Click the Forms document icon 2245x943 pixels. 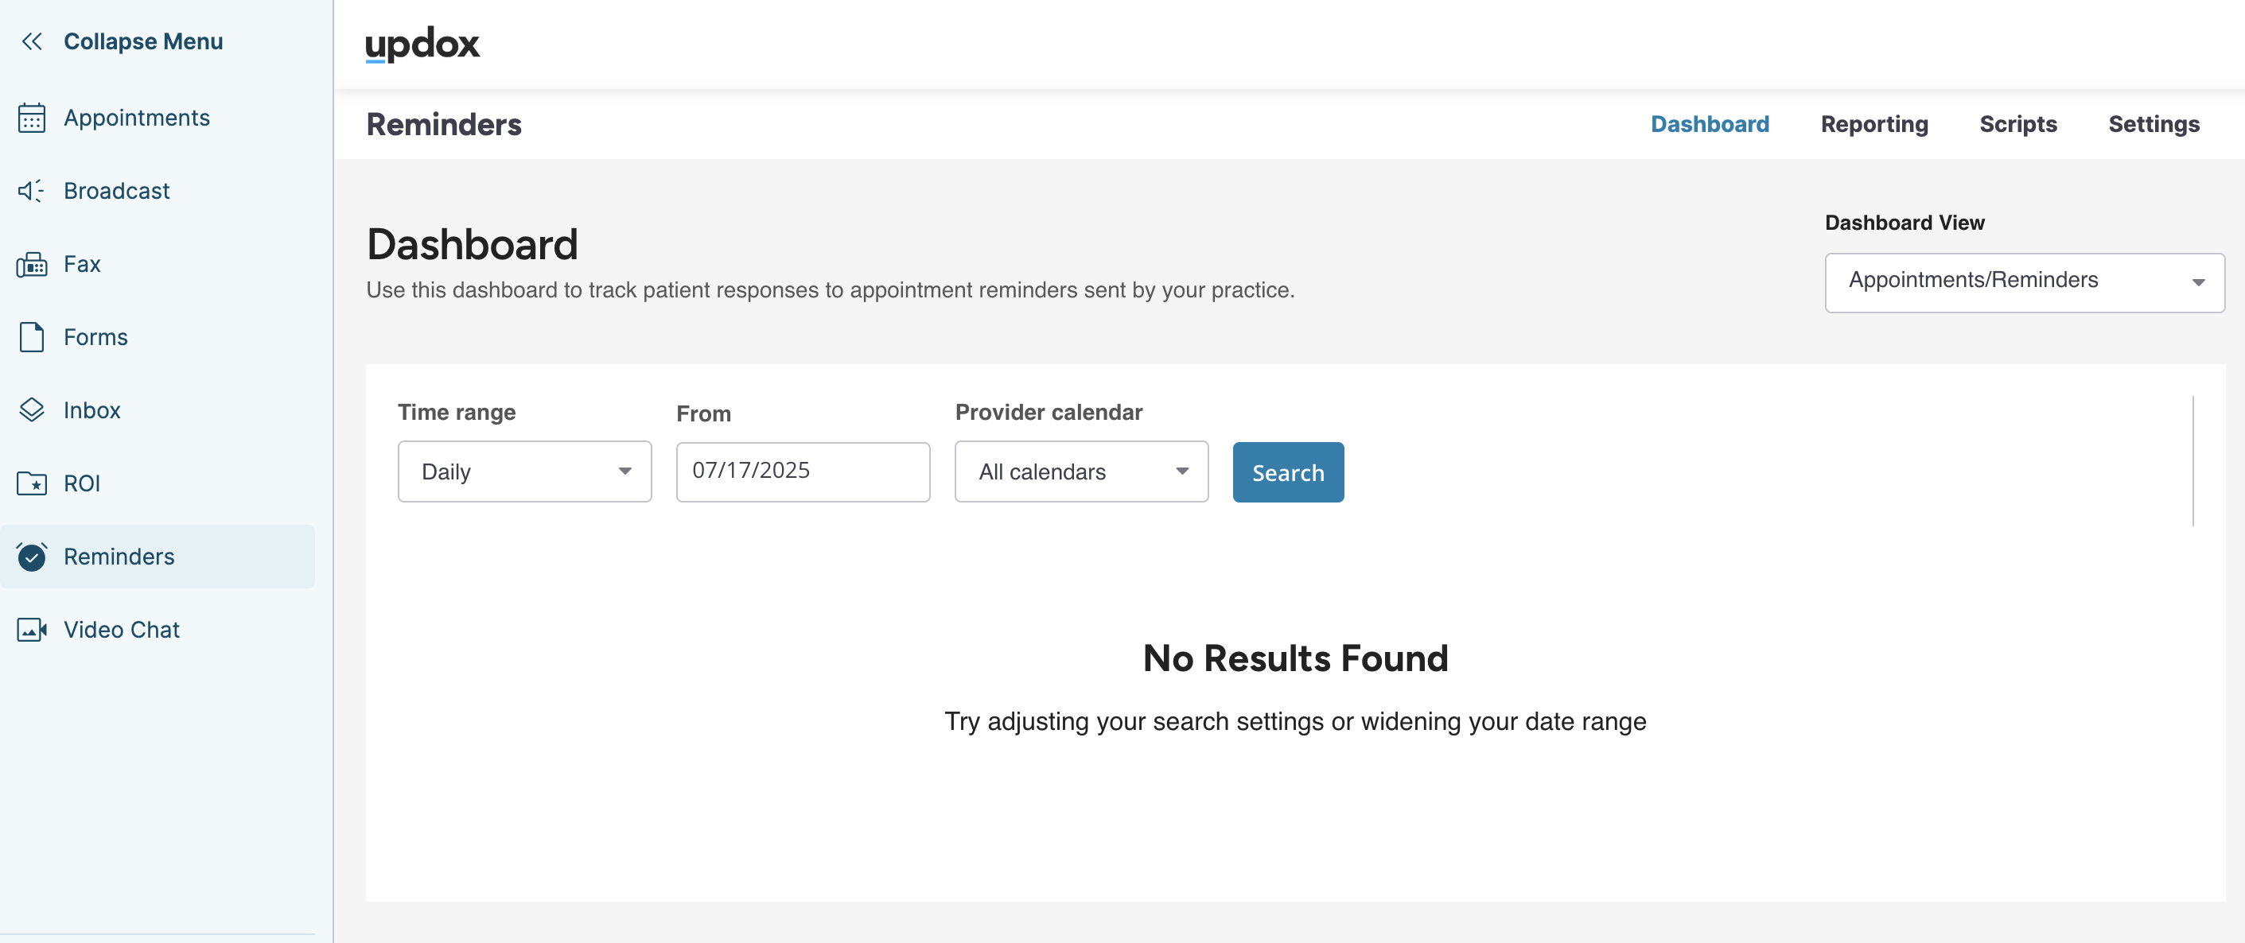pyautogui.click(x=33, y=337)
